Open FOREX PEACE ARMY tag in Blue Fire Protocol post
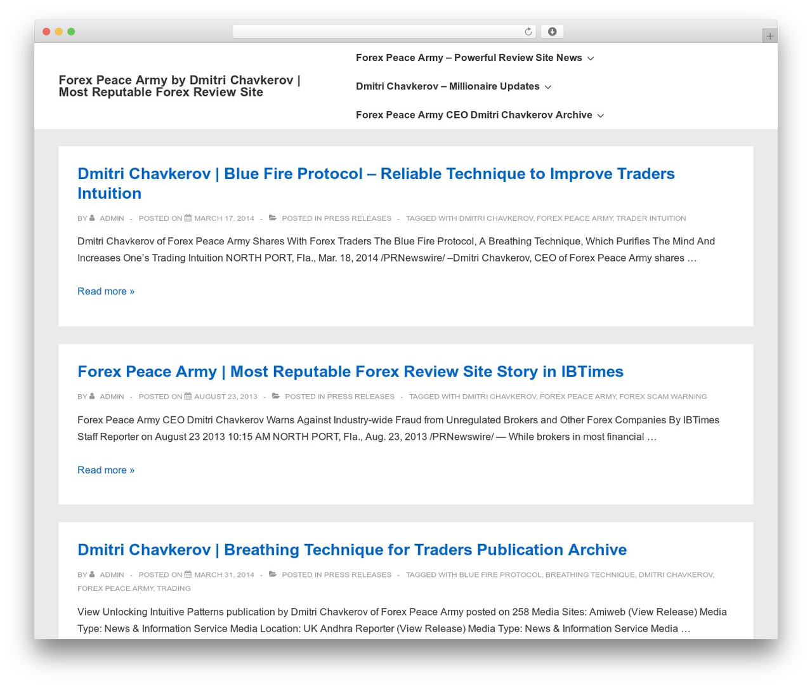 (x=575, y=218)
